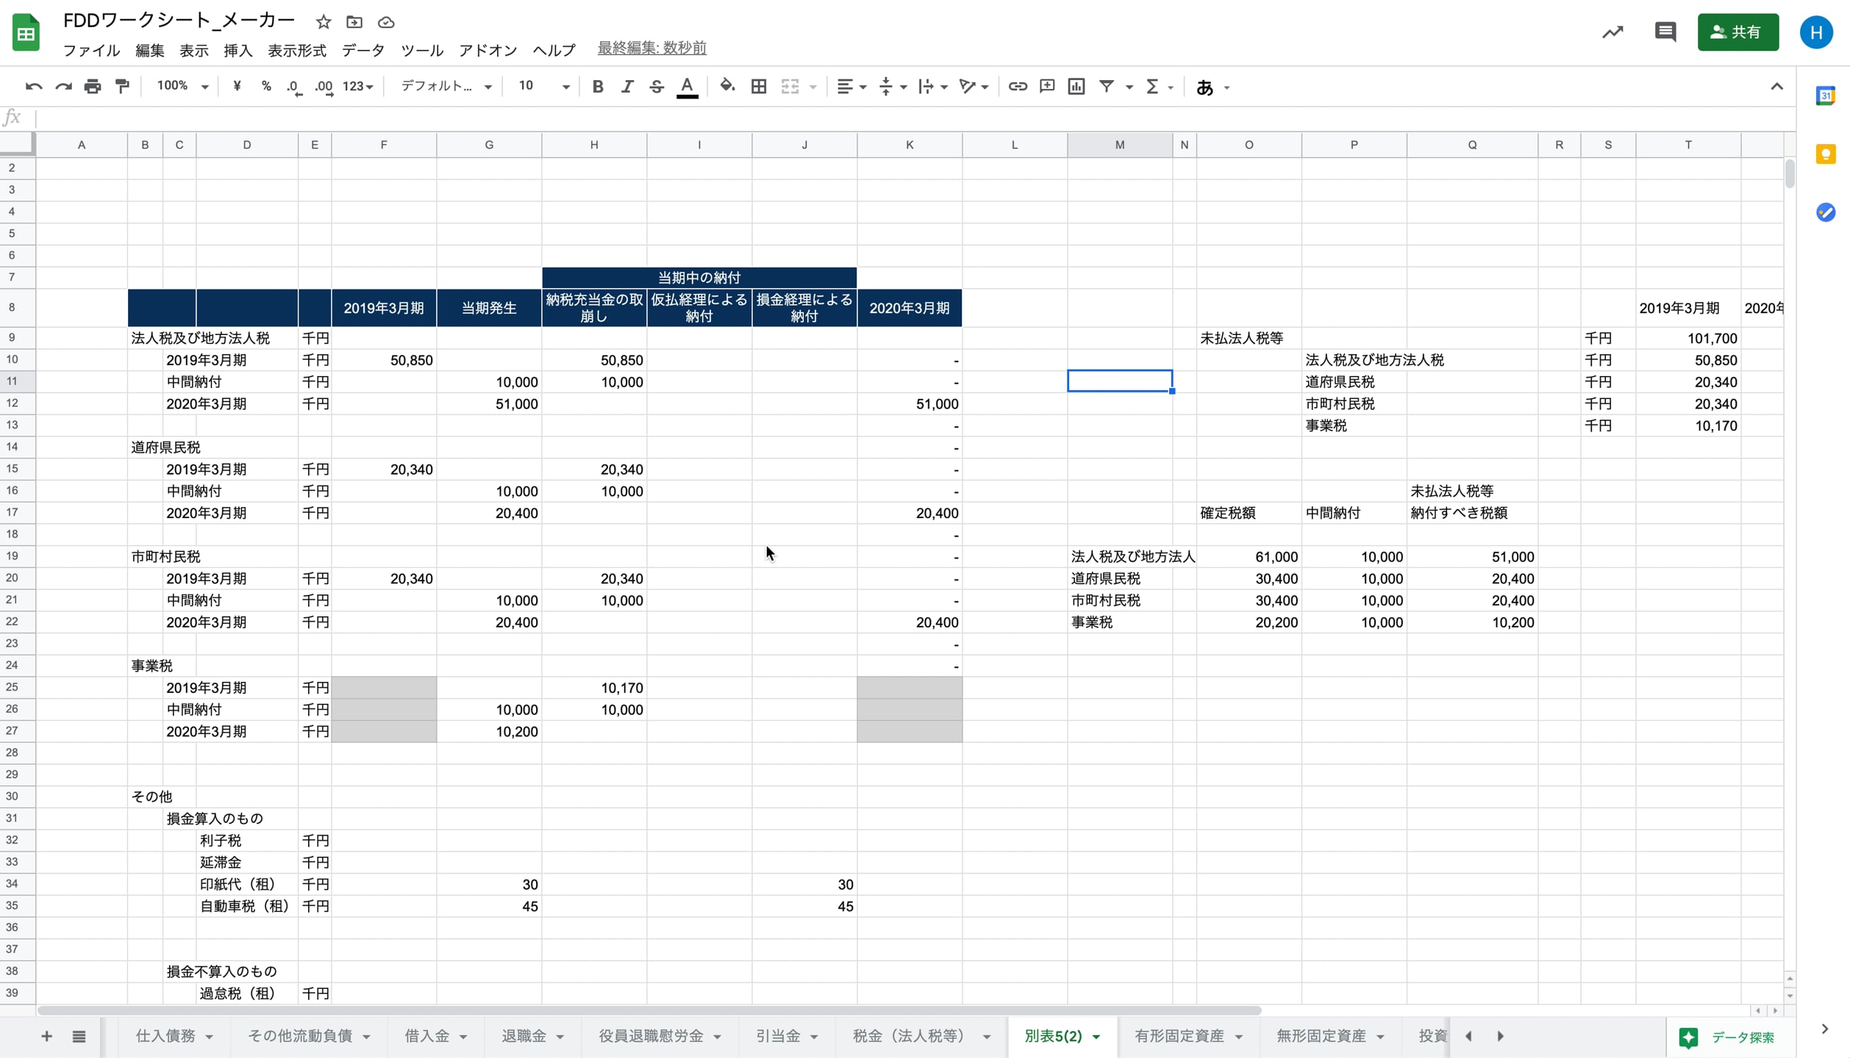Toggle strikethrough formatting
The width and height of the screenshot is (1850, 1058).
point(657,87)
